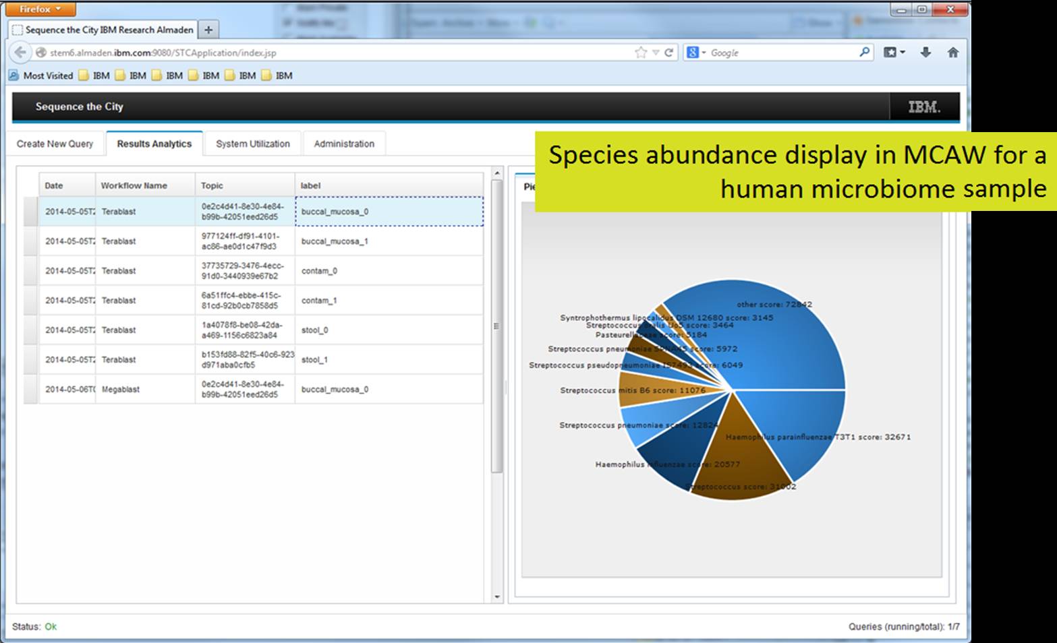Click the Status Ok indicator
The height and width of the screenshot is (643, 1057).
point(34,626)
